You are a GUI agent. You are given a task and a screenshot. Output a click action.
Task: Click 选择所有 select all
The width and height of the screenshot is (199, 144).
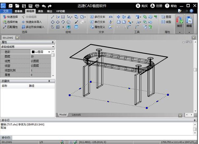coord(11,22)
